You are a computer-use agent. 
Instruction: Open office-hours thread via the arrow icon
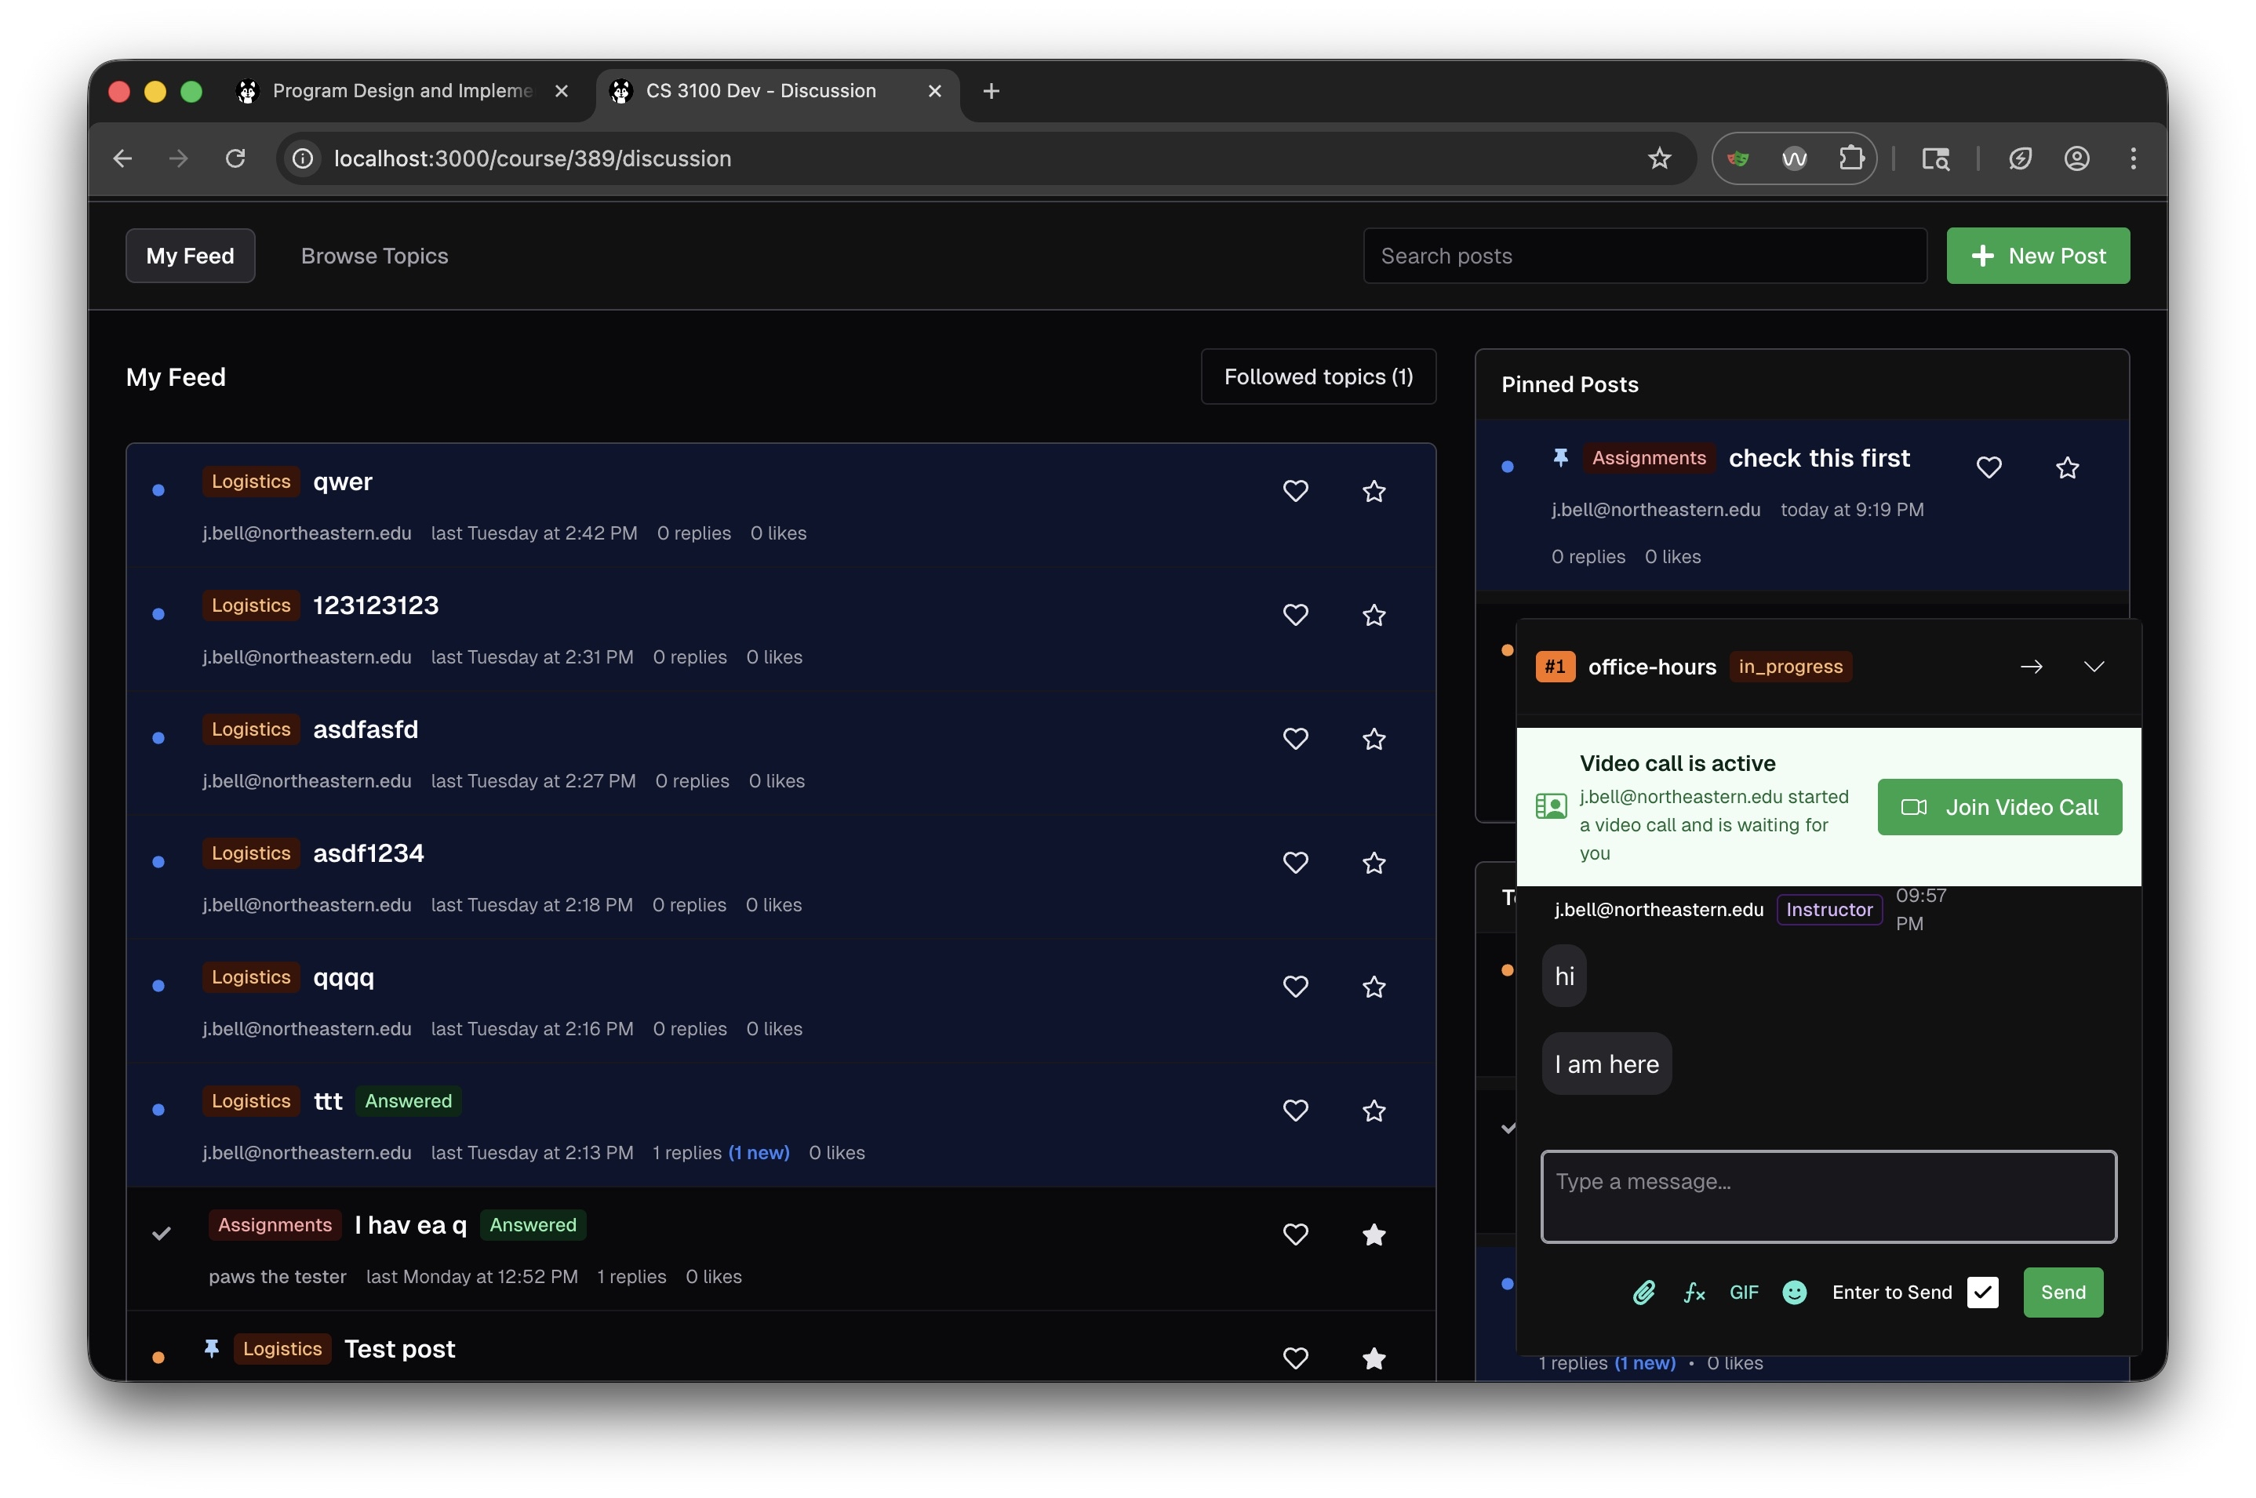click(2032, 666)
